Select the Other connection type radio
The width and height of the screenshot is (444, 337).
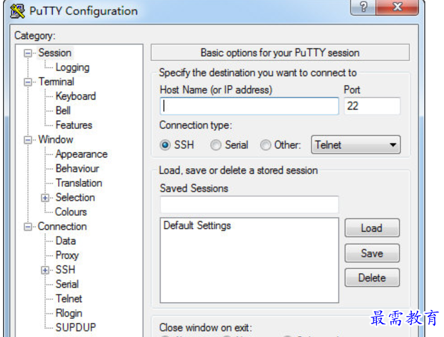click(x=265, y=145)
